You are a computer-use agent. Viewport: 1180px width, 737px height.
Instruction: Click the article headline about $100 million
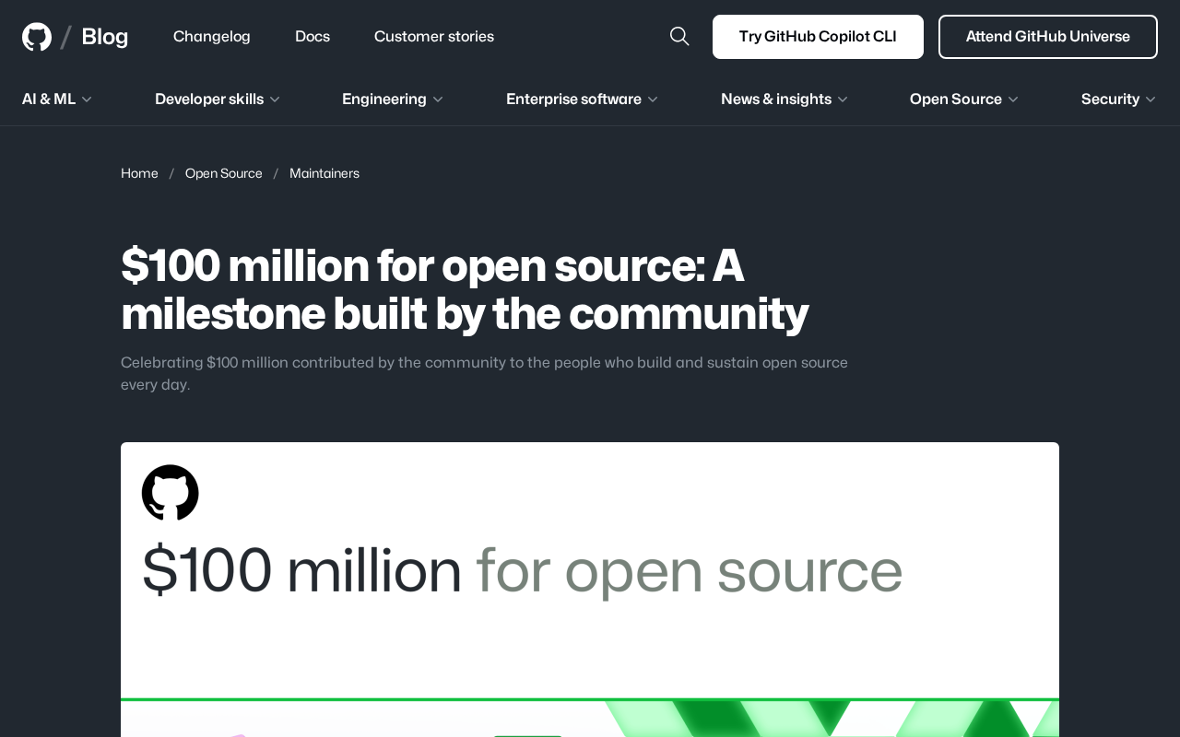click(465, 289)
